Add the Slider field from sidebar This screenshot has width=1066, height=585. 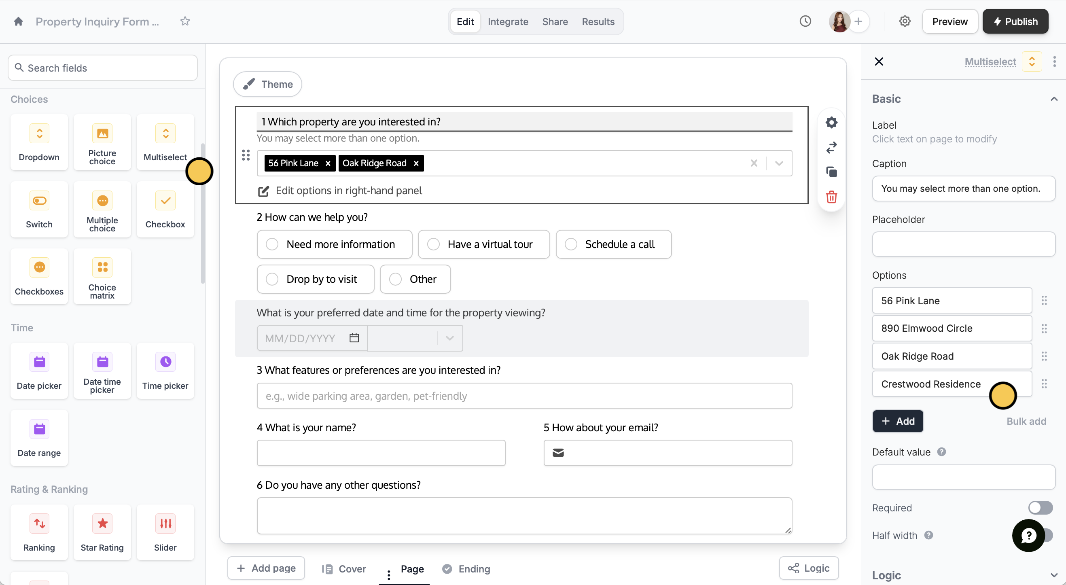coord(165,532)
